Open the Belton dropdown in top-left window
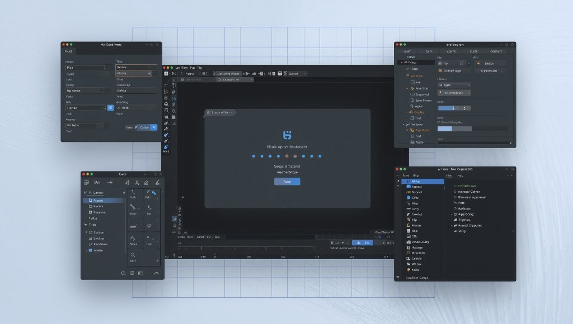The width and height of the screenshot is (573, 324). click(136, 67)
